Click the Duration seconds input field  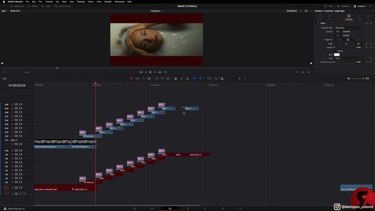[337, 32]
